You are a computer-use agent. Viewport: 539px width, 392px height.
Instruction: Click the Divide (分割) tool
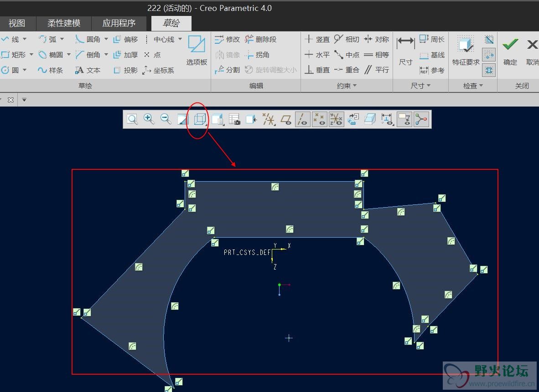(227, 70)
